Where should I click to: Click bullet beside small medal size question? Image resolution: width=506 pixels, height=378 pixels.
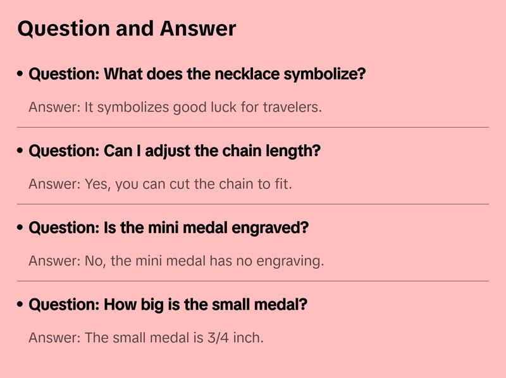point(21,305)
